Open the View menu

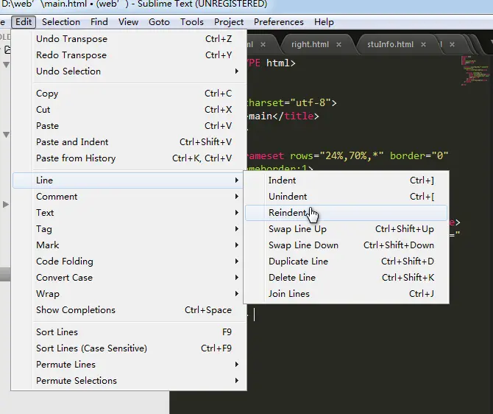(128, 22)
